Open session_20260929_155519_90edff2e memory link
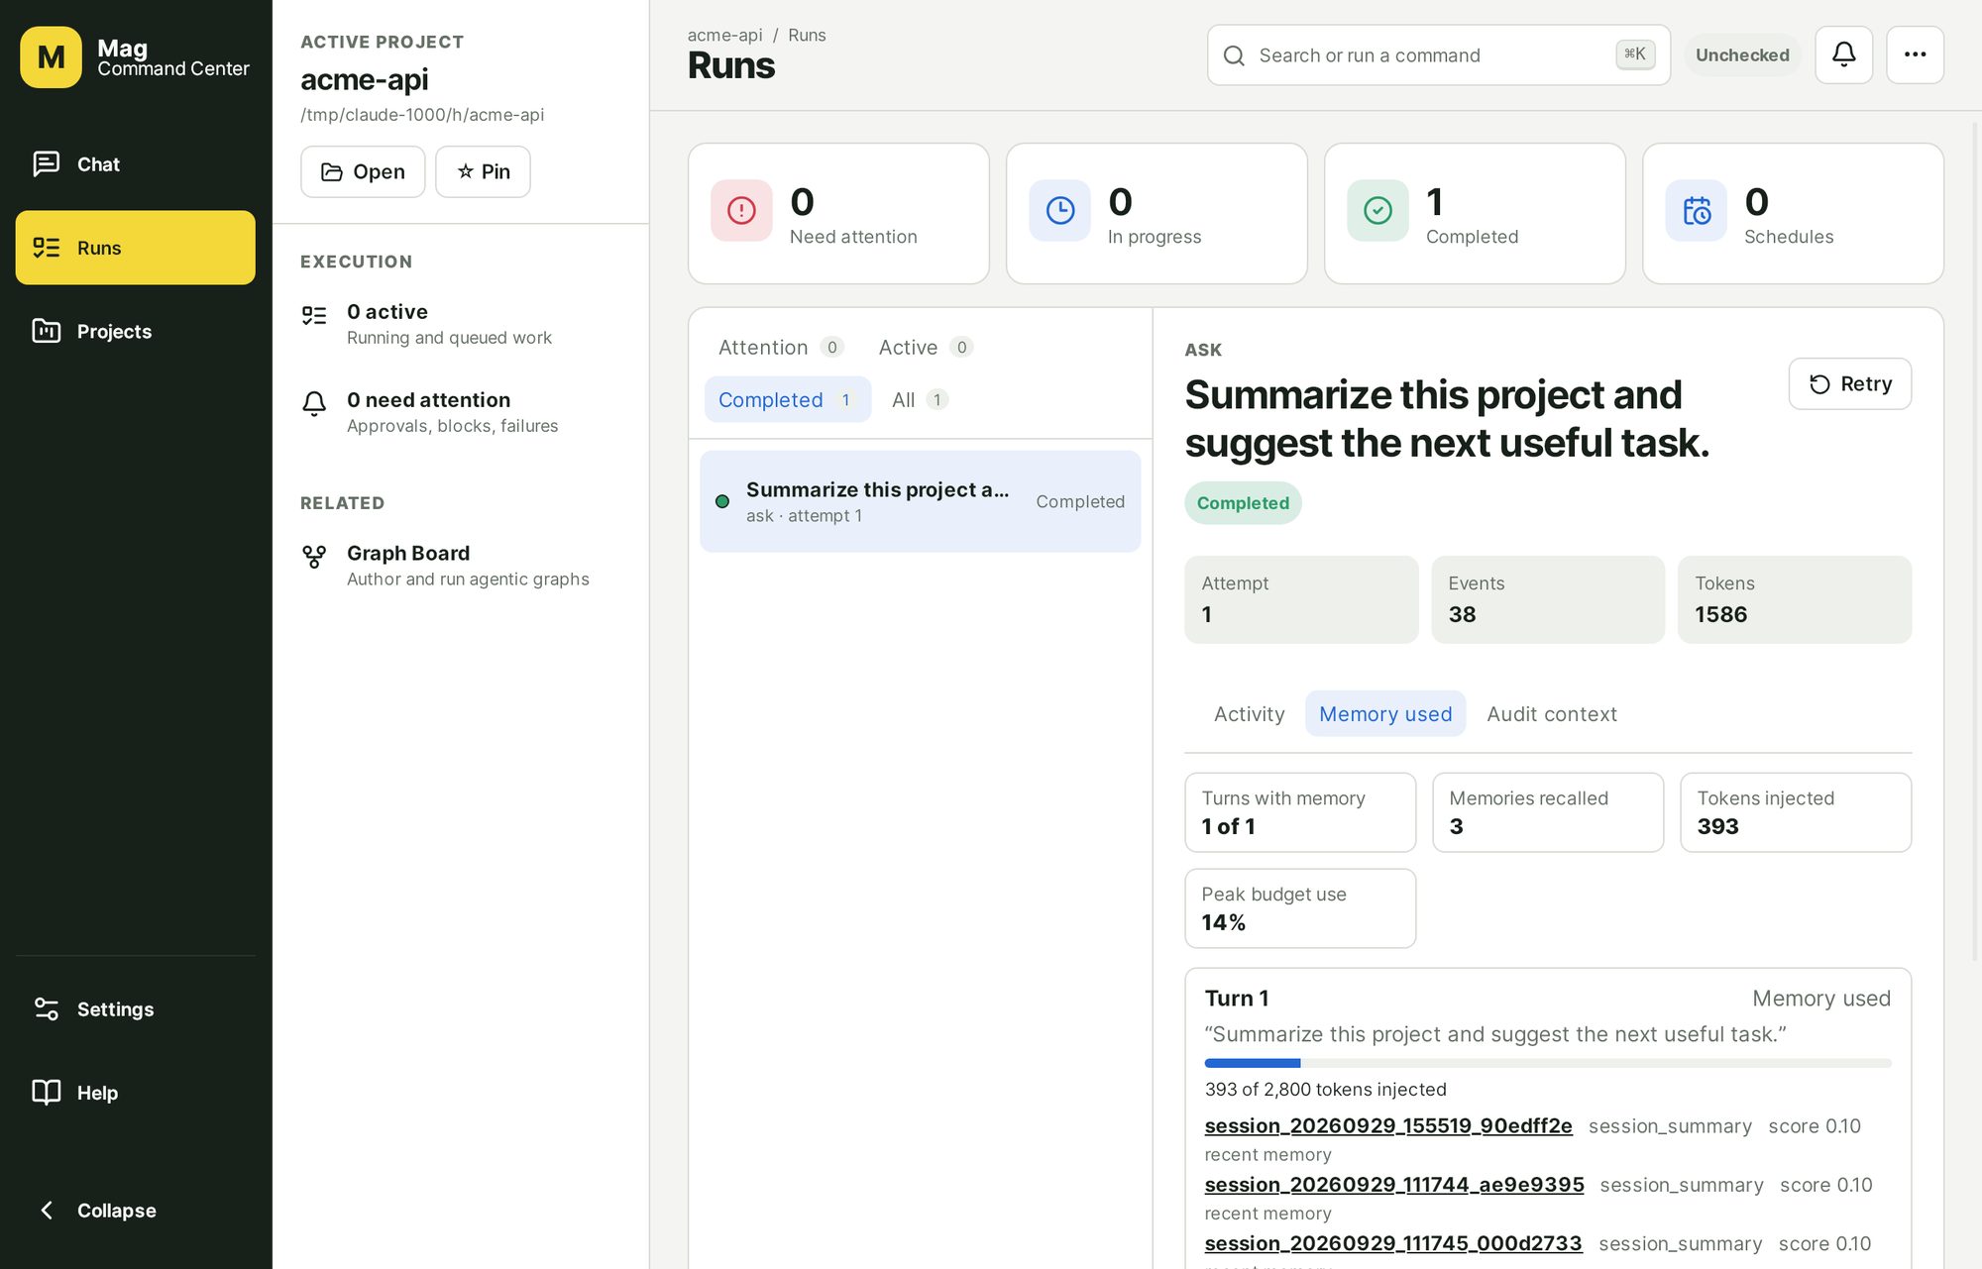This screenshot has width=1982, height=1269. click(x=1387, y=1126)
